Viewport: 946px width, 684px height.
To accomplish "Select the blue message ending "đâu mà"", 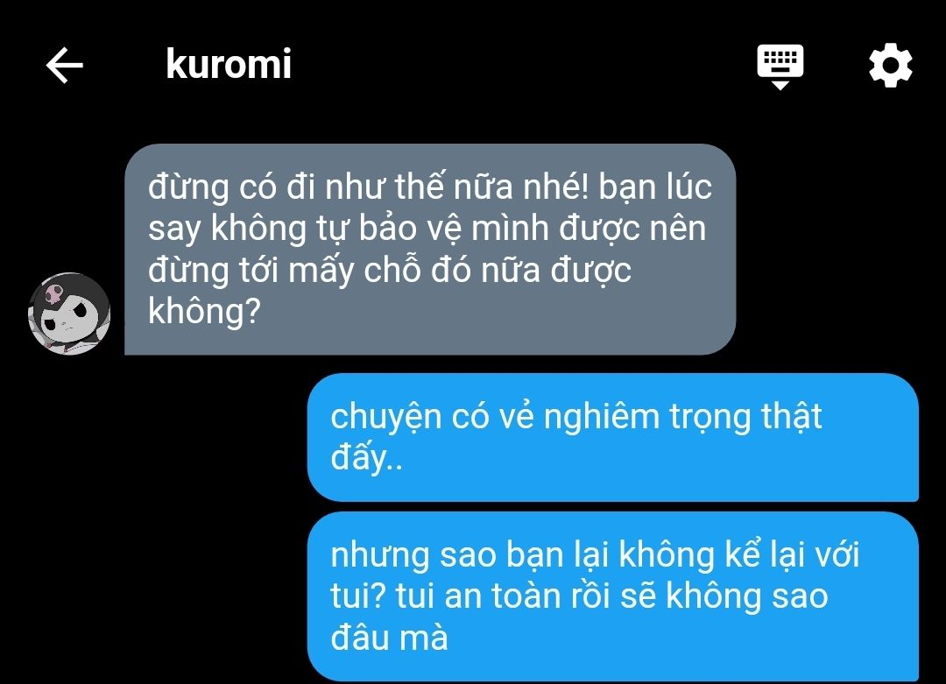I will pyautogui.click(x=613, y=596).
